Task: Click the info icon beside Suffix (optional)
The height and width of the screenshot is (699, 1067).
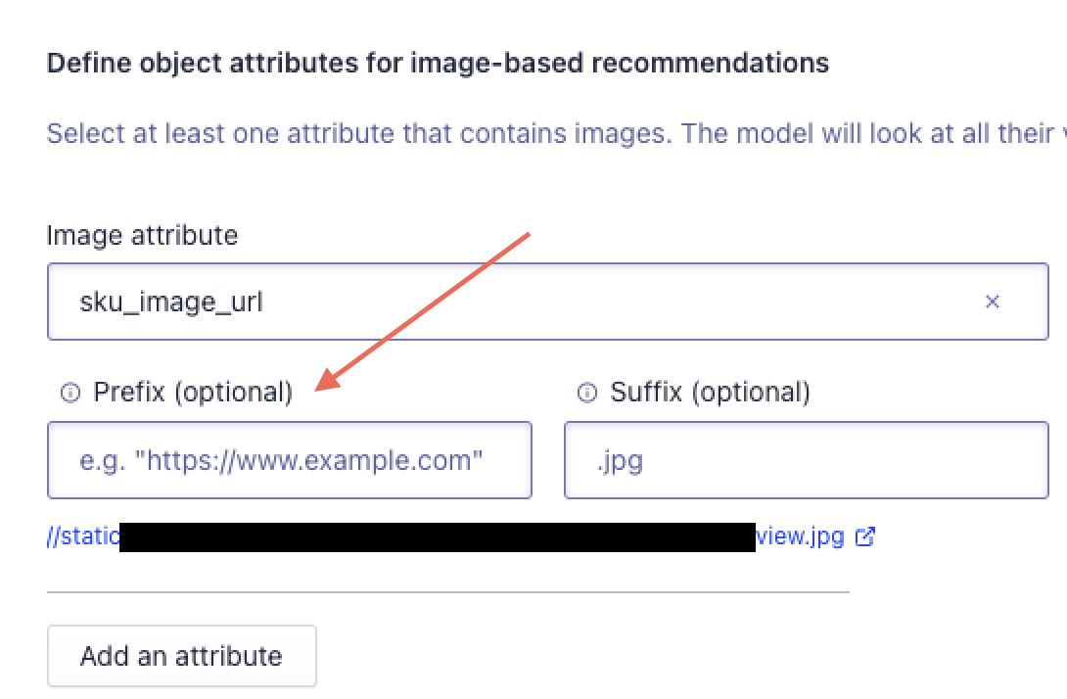Action: pos(587,393)
